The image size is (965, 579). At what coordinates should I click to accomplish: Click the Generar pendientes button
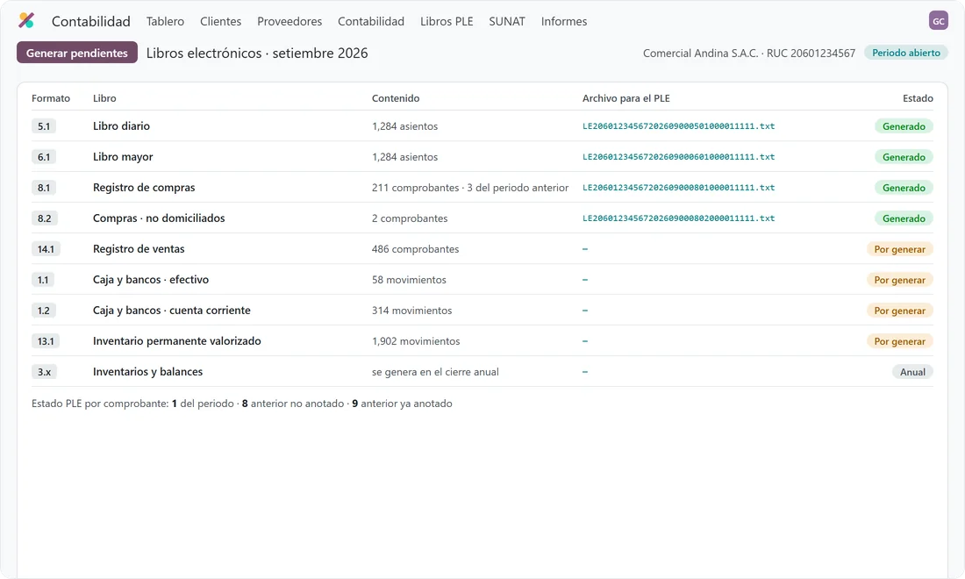click(77, 53)
